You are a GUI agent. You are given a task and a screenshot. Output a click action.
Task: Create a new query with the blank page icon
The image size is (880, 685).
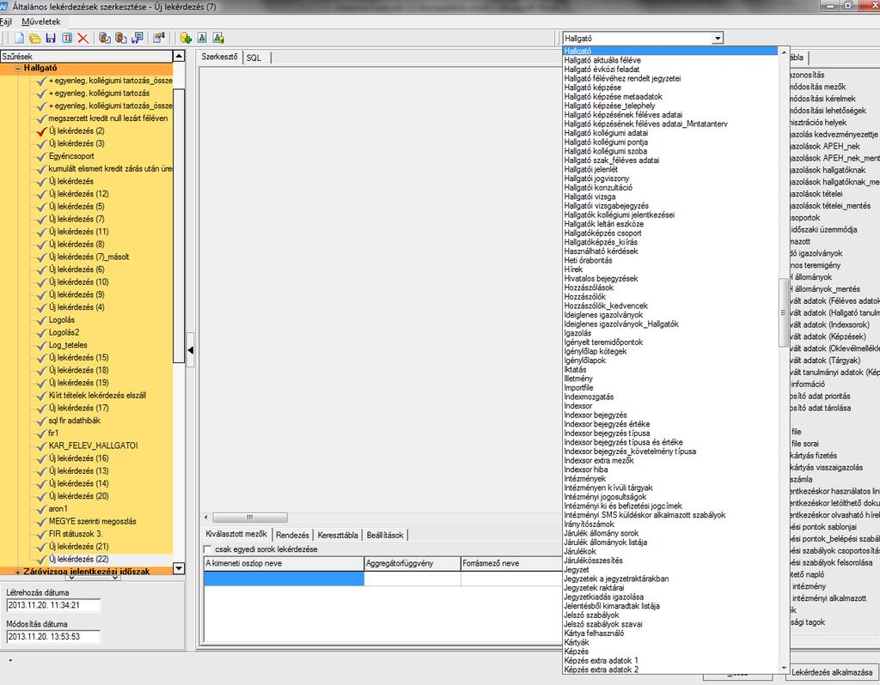(20, 38)
